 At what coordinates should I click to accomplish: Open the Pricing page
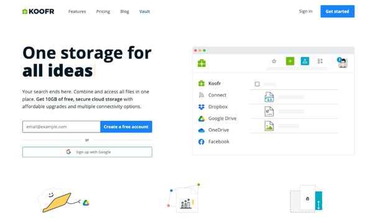(x=103, y=11)
